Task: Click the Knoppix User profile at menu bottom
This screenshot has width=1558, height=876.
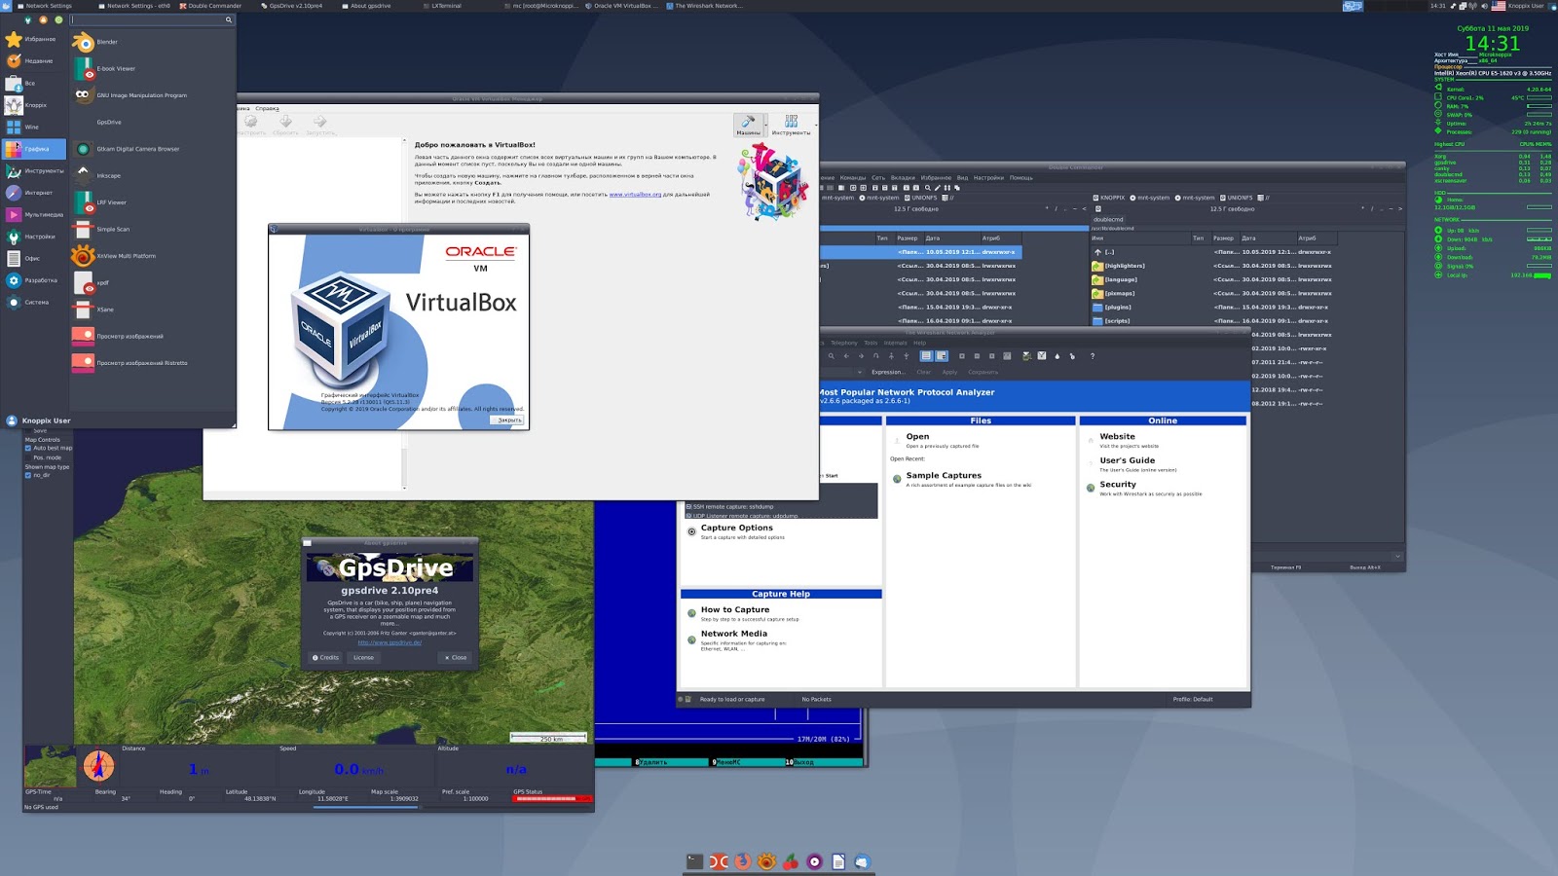Action: [x=39, y=420]
